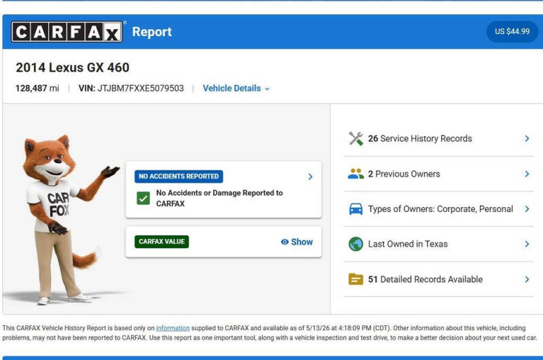Click the blue car owner-type icon

(x=356, y=209)
